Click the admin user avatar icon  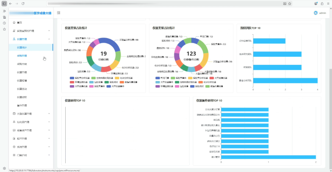[315, 13]
